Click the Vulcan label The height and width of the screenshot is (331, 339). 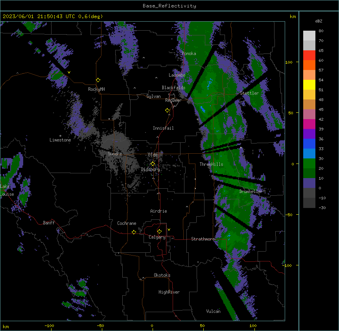pyautogui.click(x=213, y=311)
